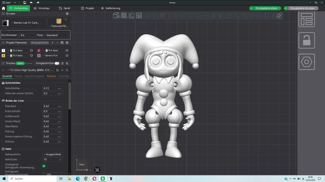Click the redo arrow icon
The height and width of the screenshot is (182, 325).
38,3
